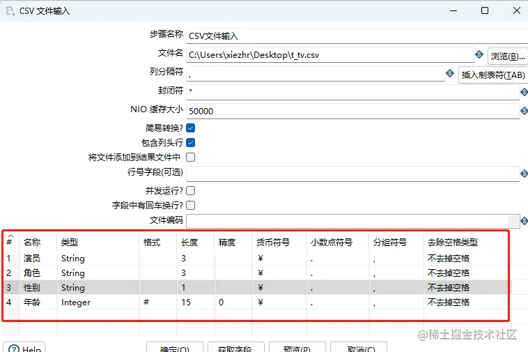Click variable icon next to 文件名 field
This screenshot has width=528, height=352.
(x=479, y=54)
